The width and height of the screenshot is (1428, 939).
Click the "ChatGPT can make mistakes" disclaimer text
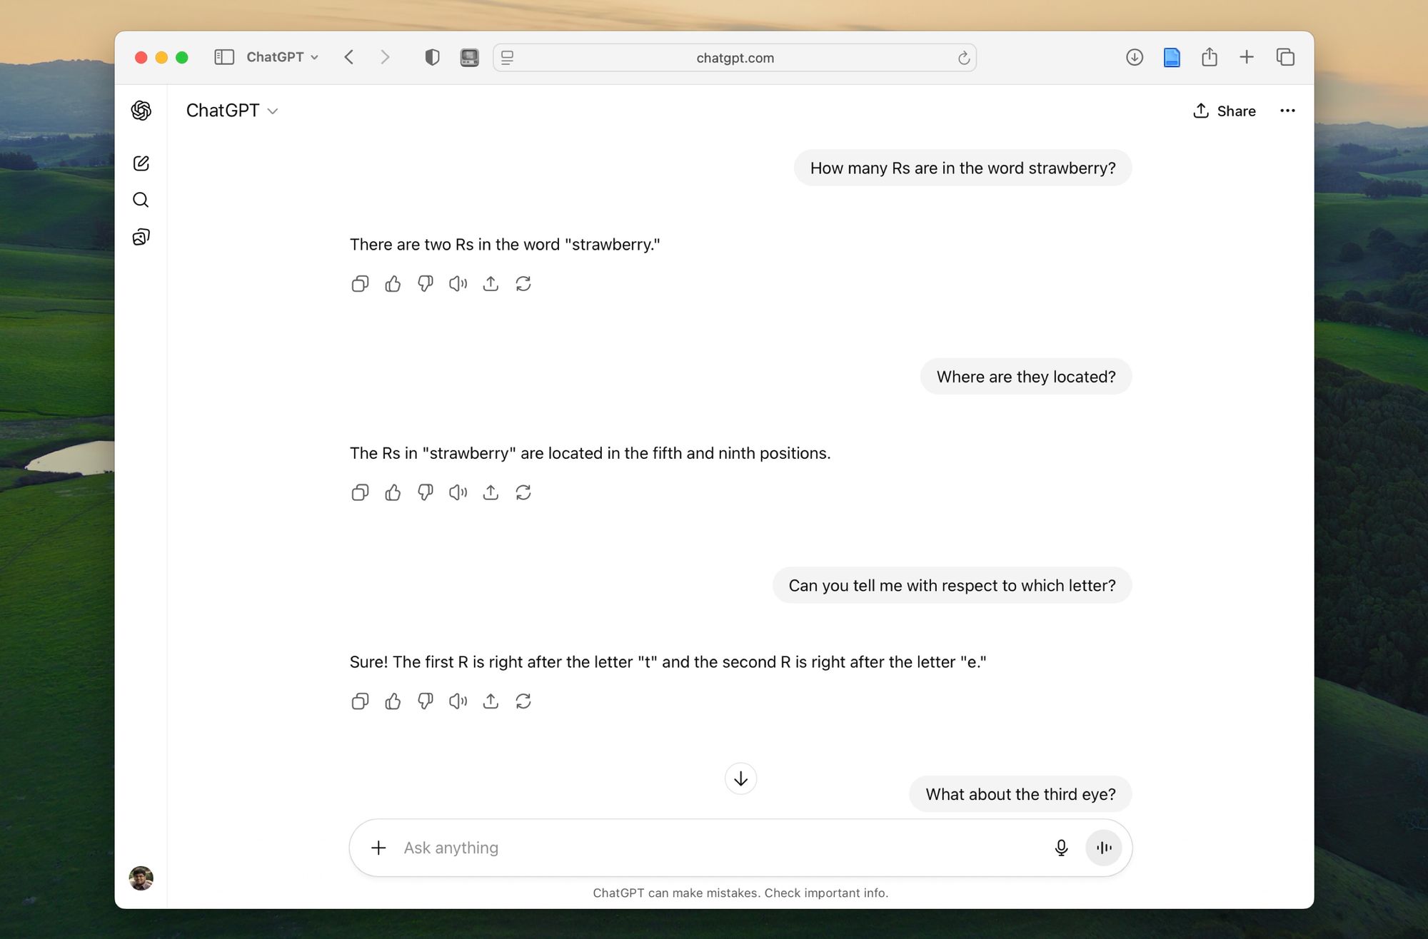tap(740, 893)
